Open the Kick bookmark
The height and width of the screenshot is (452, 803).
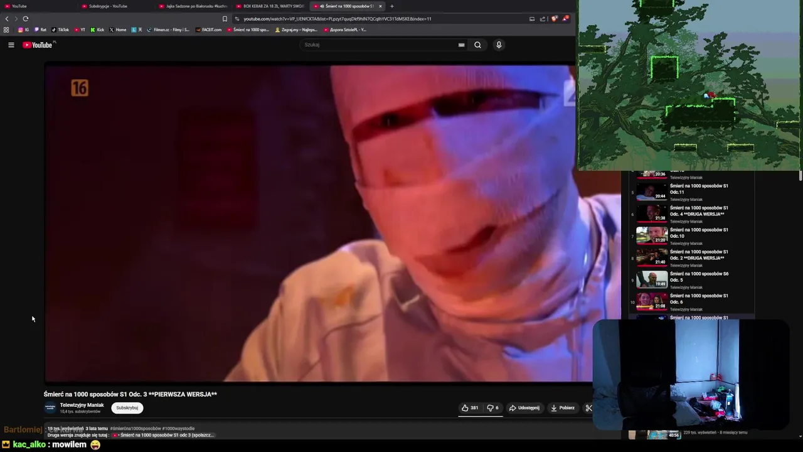point(97,30)
